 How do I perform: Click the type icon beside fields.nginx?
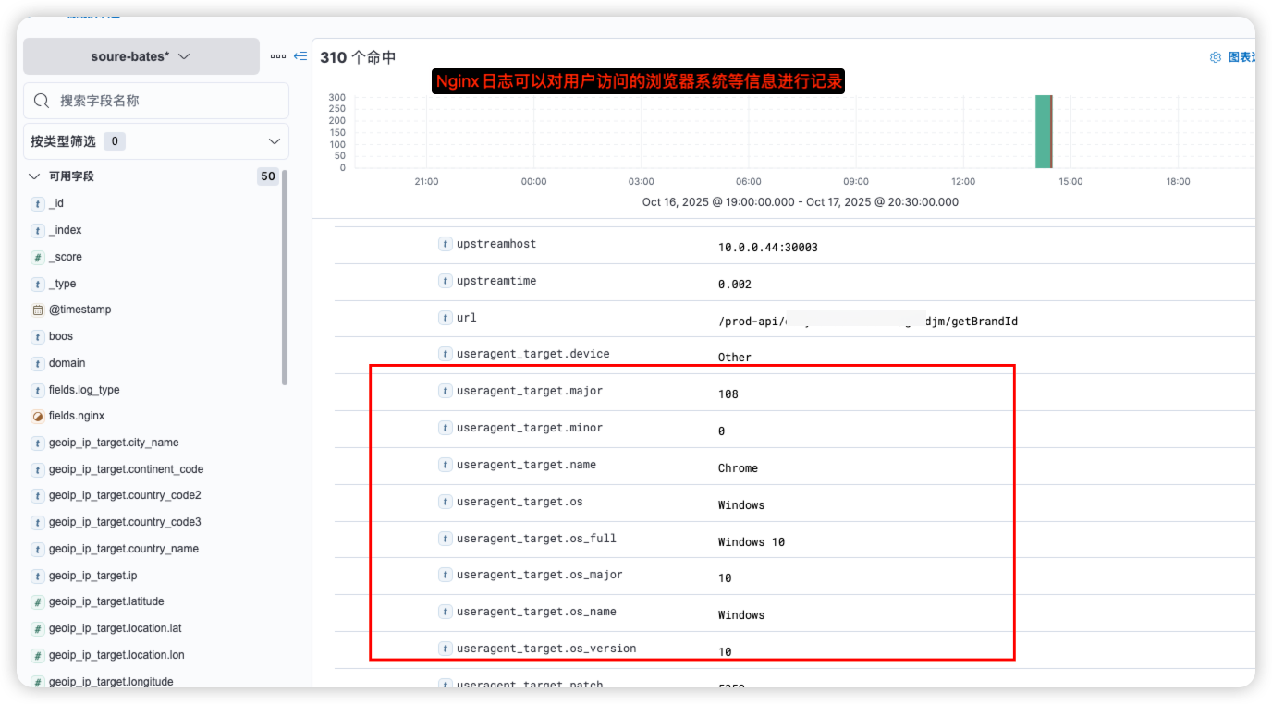38,417
